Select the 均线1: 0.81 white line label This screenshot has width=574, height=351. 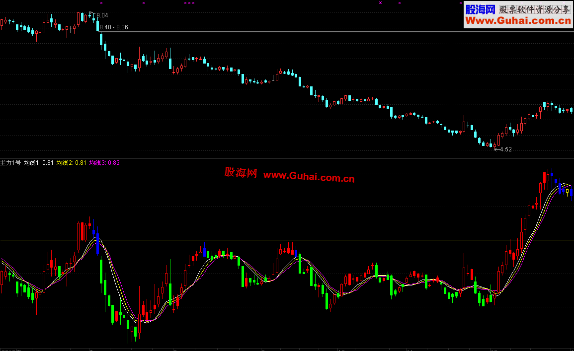click(x=38, y=163)
